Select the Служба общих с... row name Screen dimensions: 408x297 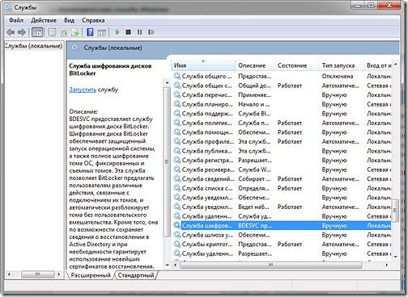tap(206, 86)
